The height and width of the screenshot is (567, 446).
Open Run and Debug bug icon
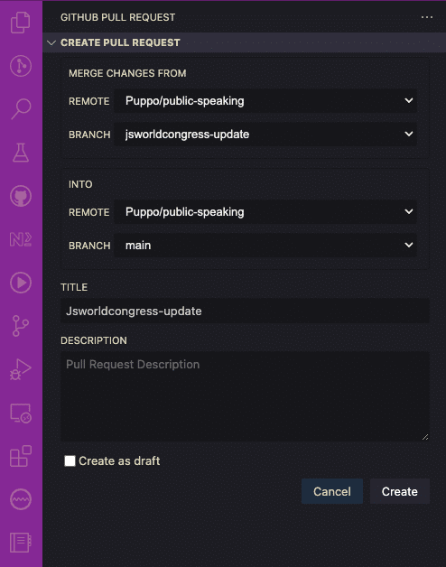[21, 369]
